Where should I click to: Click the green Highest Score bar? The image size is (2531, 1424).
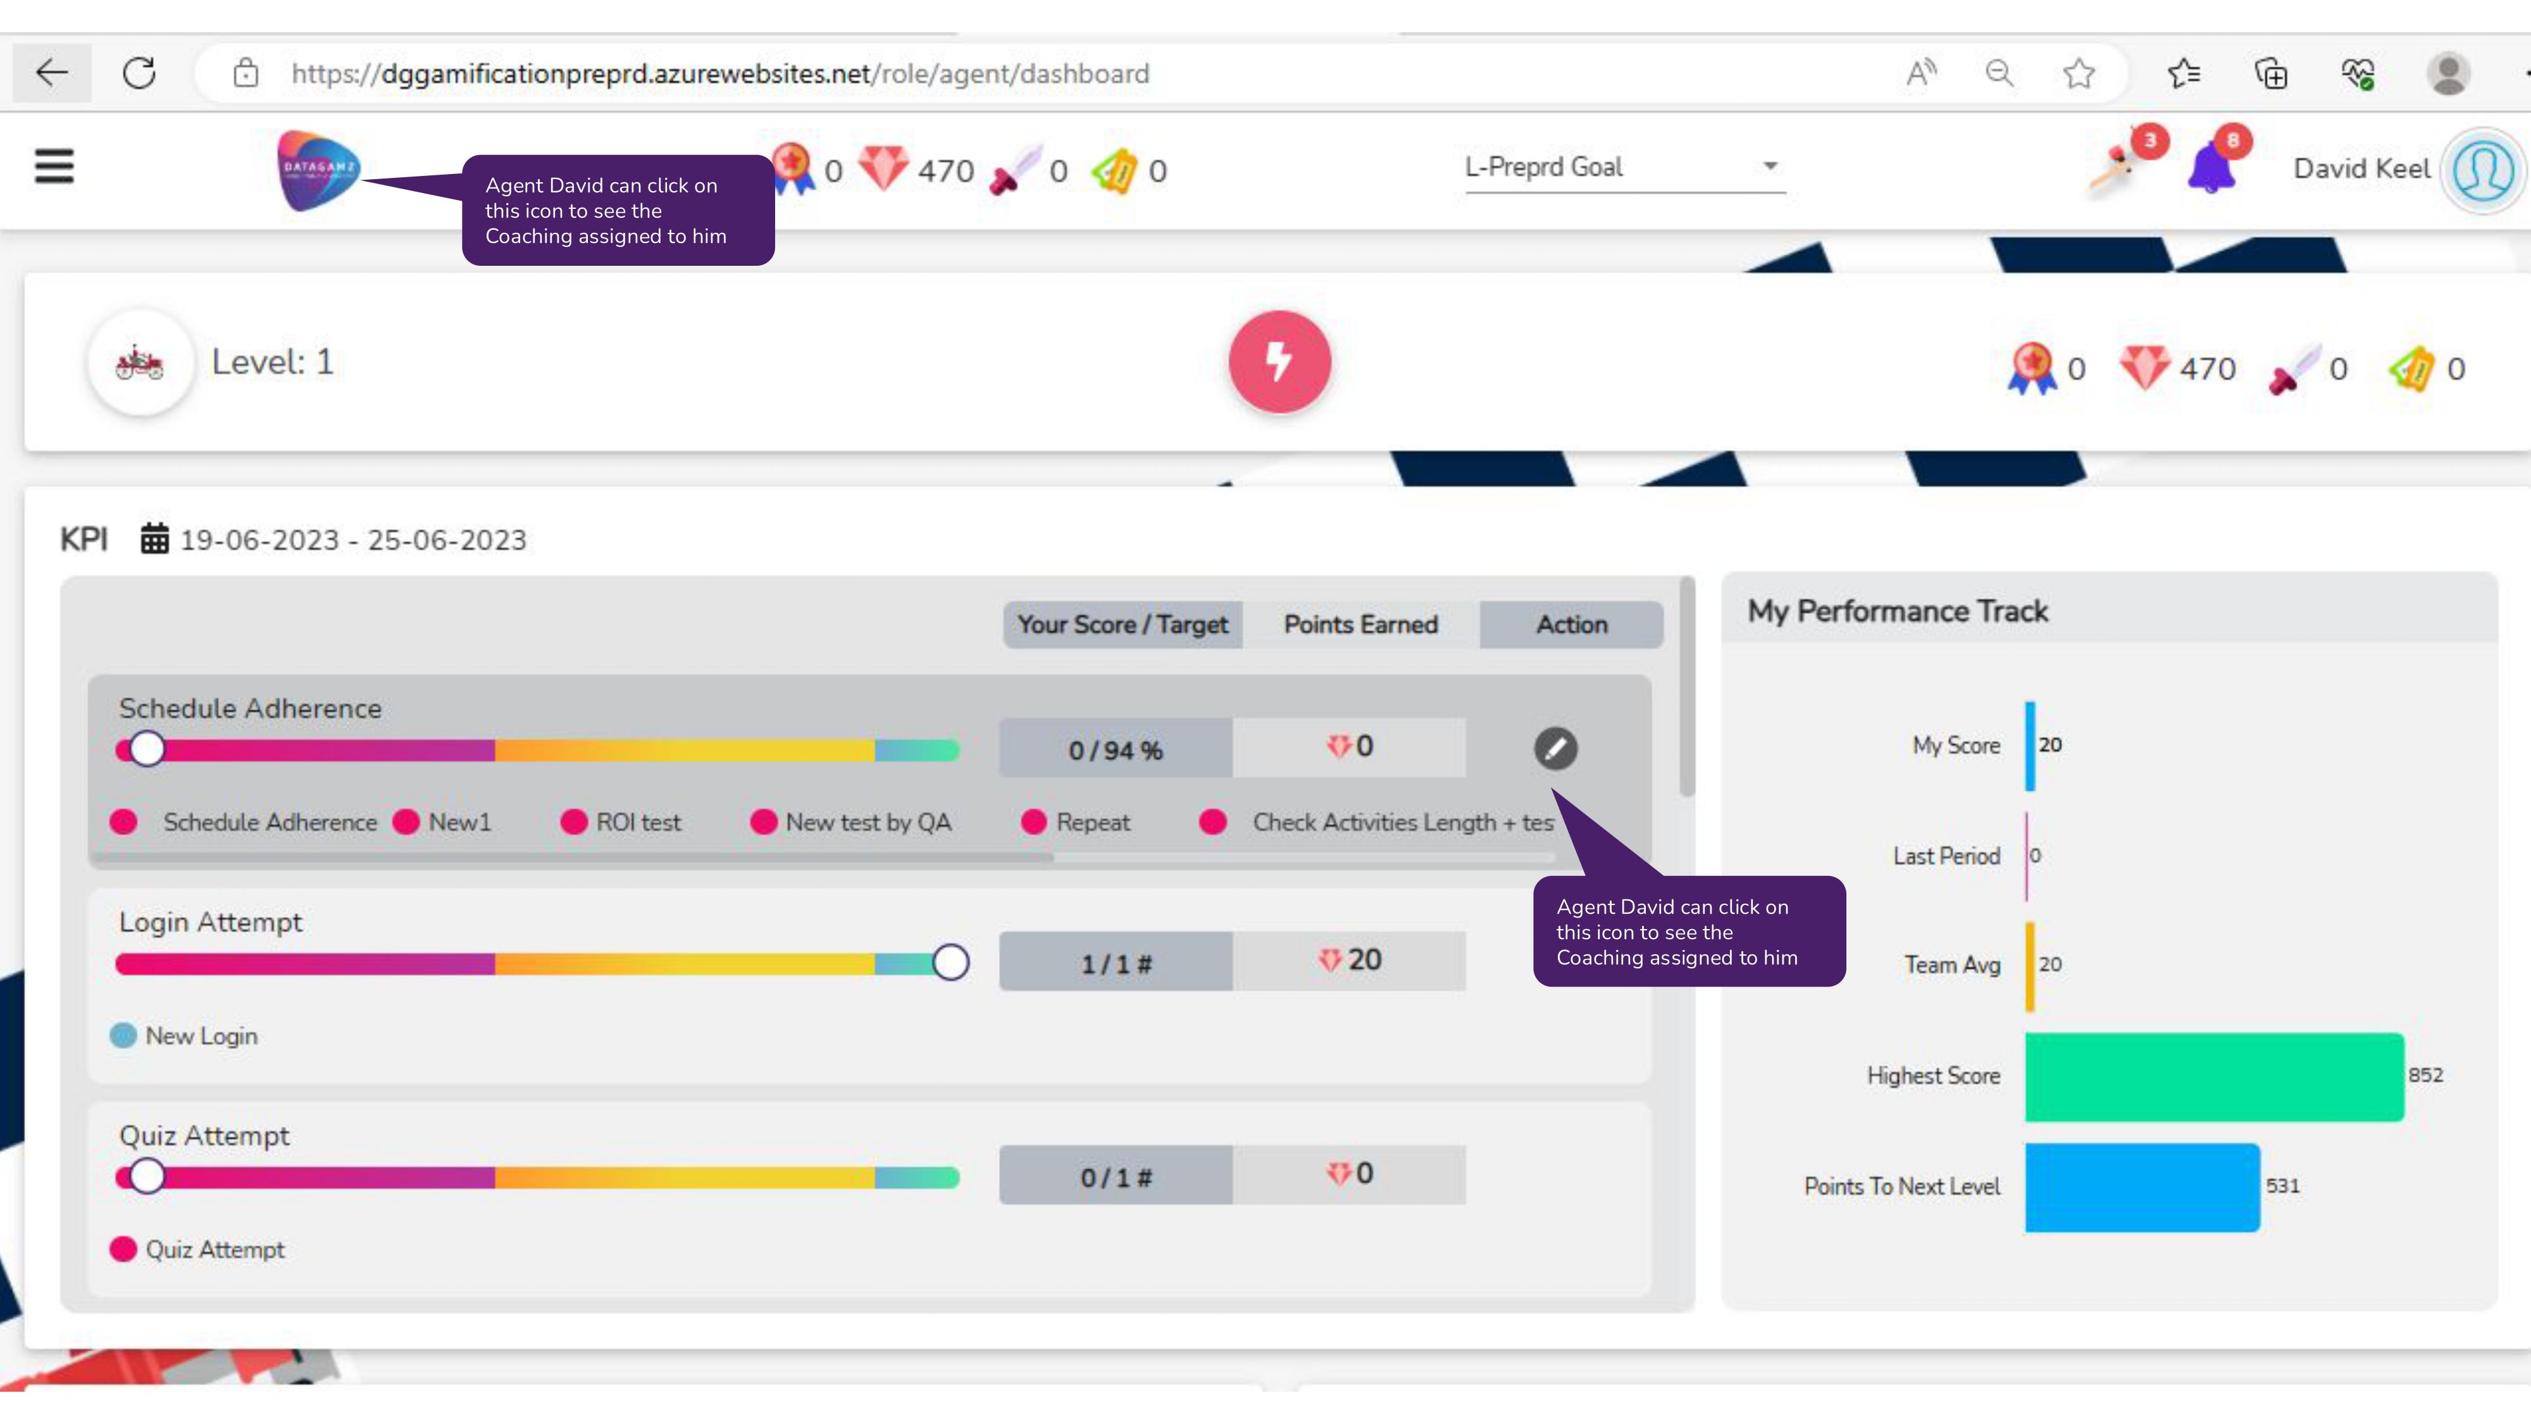click(2213, 1076)
